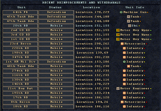161x111 pixels.
Task: Click Location 298,262 for 23rd Recon
Action: [x=92, y=44]
